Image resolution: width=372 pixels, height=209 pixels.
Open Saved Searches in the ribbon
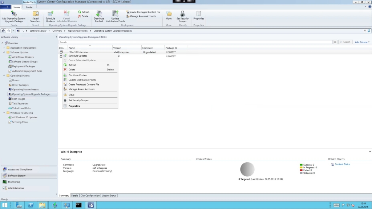[36, 17]
